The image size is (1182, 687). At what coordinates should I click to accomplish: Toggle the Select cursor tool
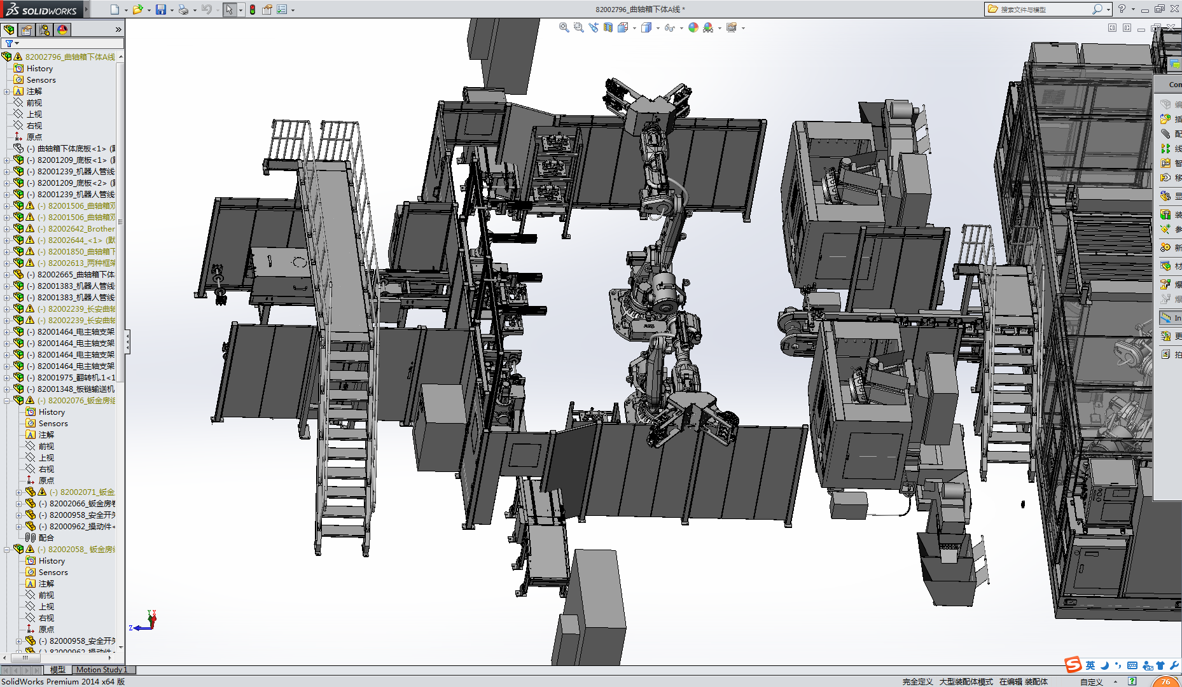pos(229,10)
